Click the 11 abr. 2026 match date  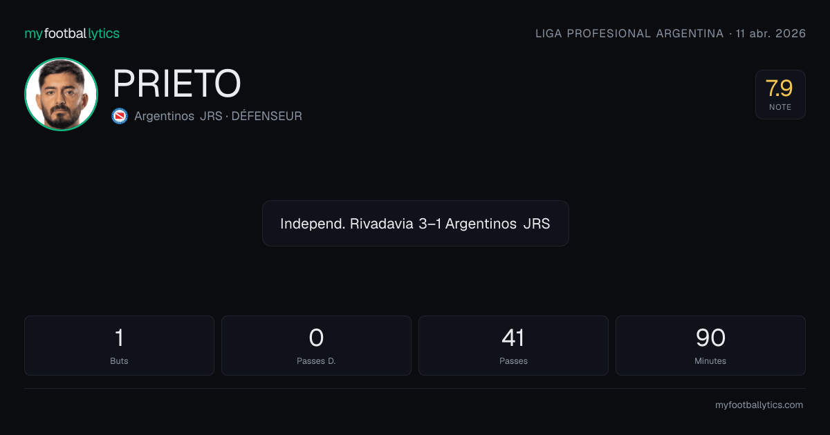771,34
